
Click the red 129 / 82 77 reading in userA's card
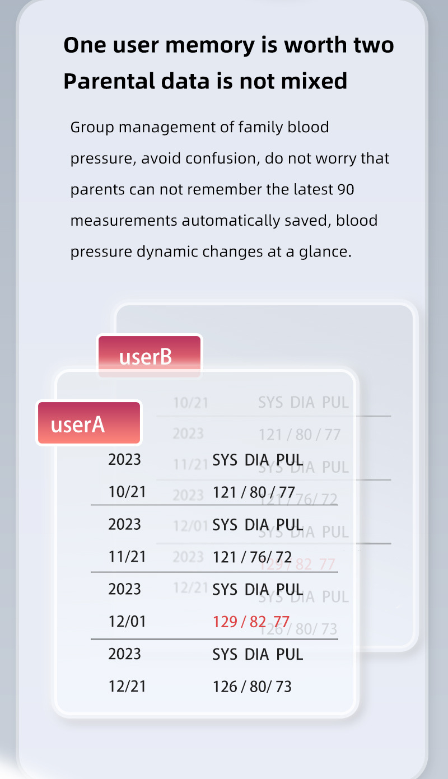click(x=251, y=622)
